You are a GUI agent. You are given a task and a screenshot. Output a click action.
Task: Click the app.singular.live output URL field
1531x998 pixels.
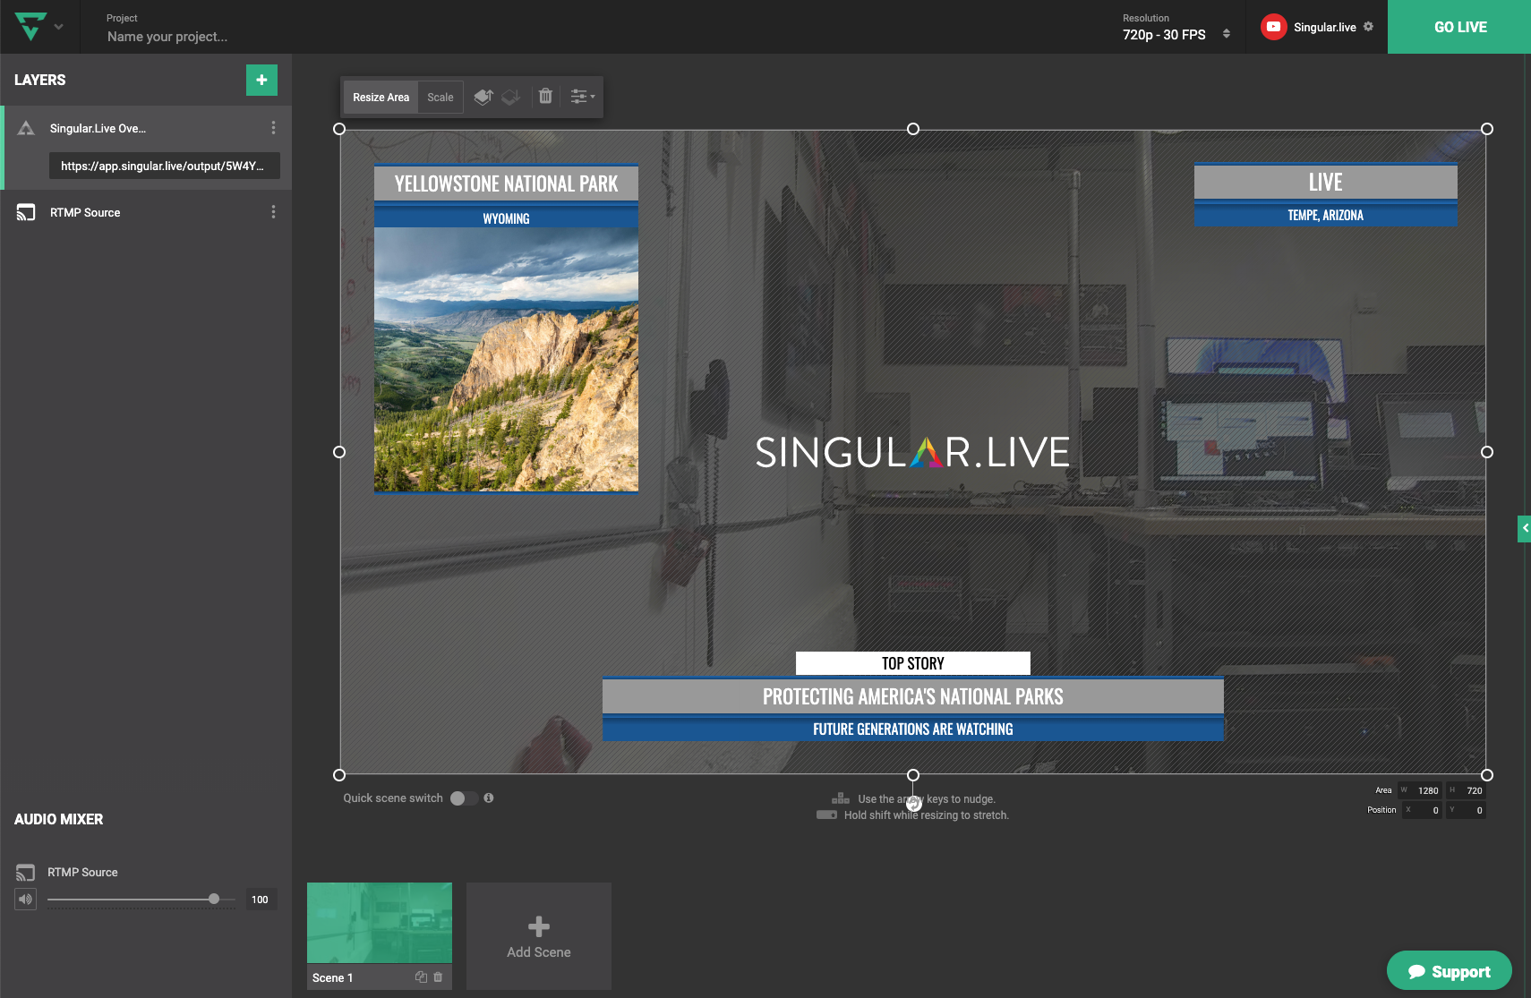pos(165,166)
